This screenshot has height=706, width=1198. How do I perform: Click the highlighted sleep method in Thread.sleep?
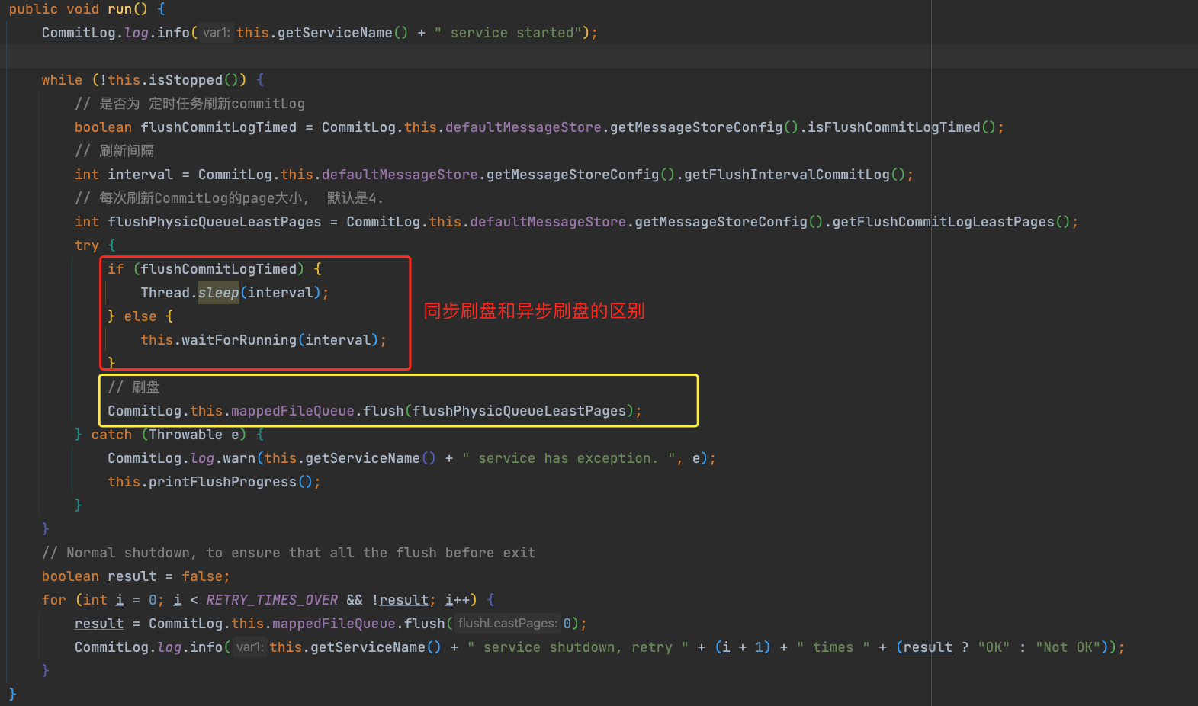(219, 293)
